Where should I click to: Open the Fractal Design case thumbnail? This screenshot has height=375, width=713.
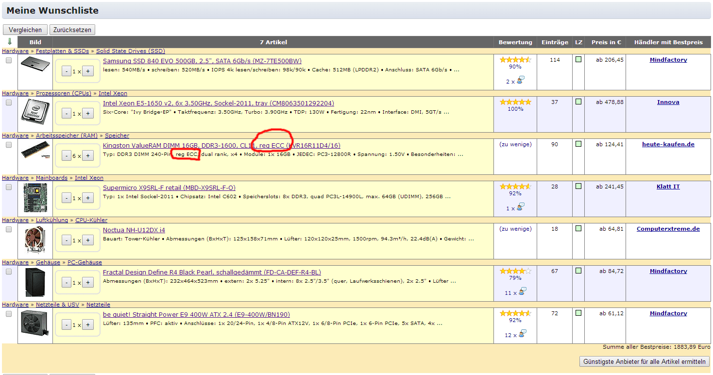[x=35, y=282]
